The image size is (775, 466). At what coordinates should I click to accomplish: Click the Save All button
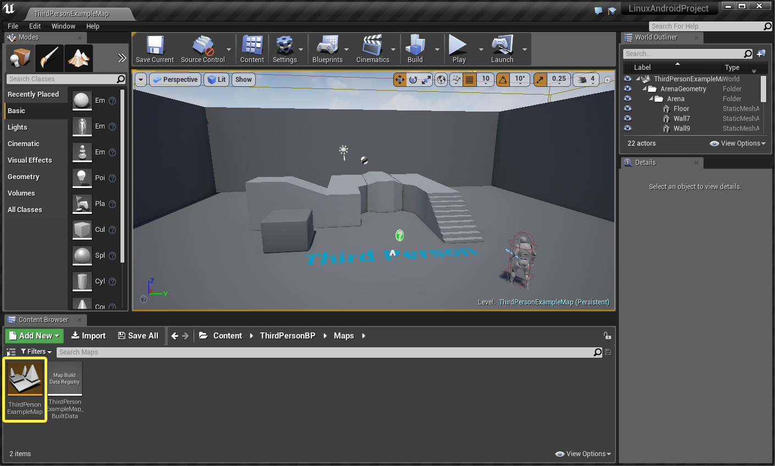point(138,336)
